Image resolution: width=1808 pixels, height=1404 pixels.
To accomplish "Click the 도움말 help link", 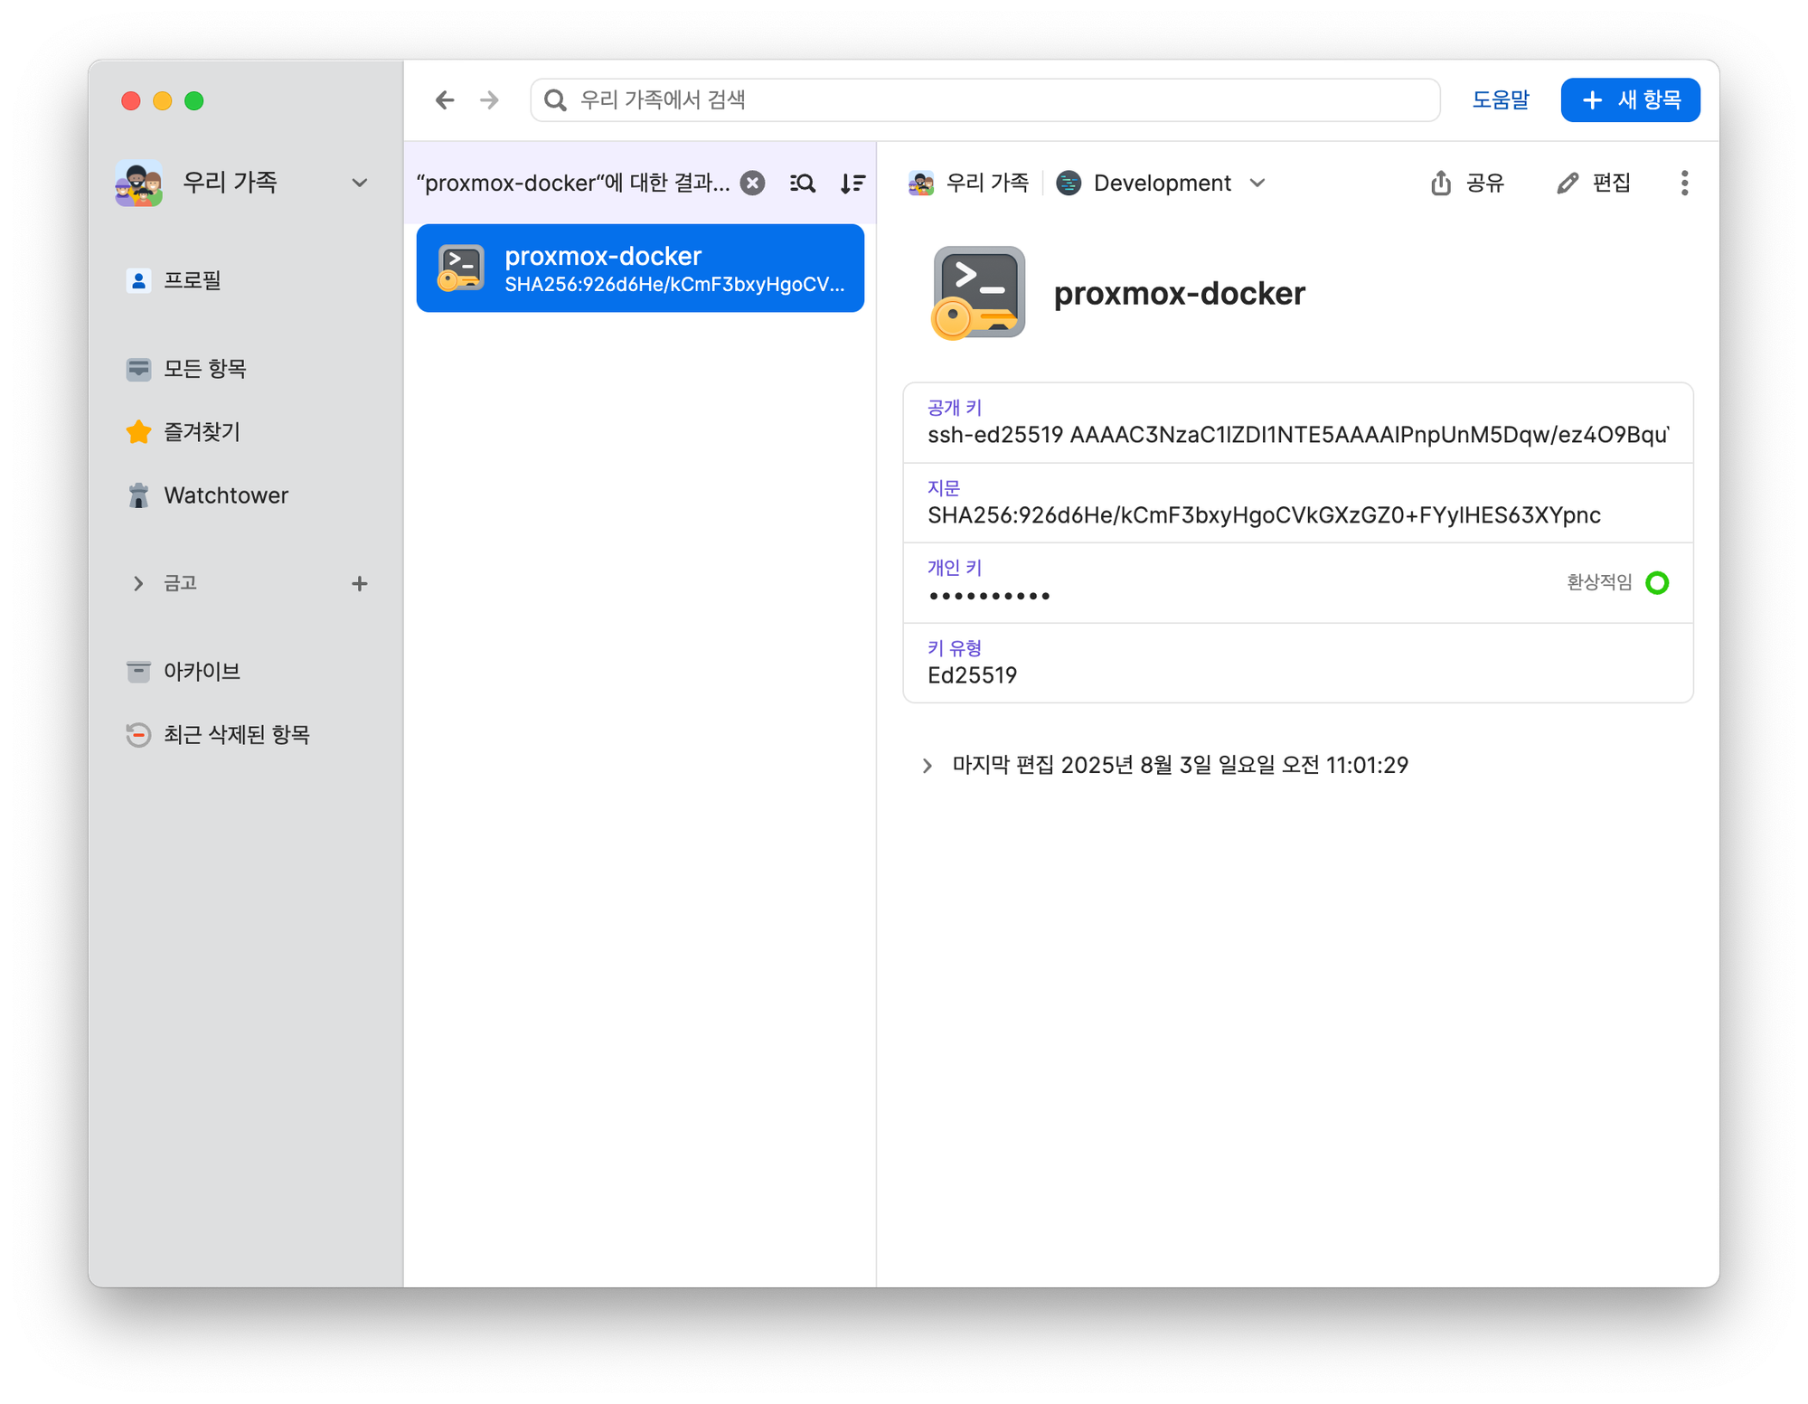I will 1500,100.
